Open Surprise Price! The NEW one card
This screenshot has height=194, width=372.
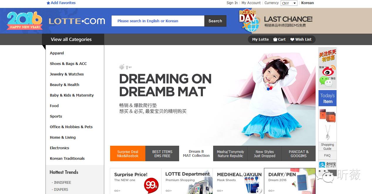click(136, 181)
